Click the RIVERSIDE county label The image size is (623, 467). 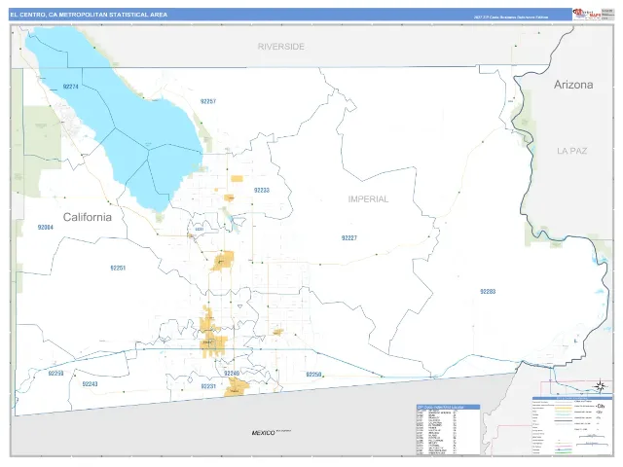(281, 47)
